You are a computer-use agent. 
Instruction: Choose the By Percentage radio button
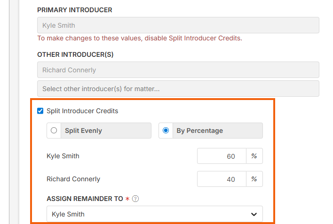click(x=166, y=131)
